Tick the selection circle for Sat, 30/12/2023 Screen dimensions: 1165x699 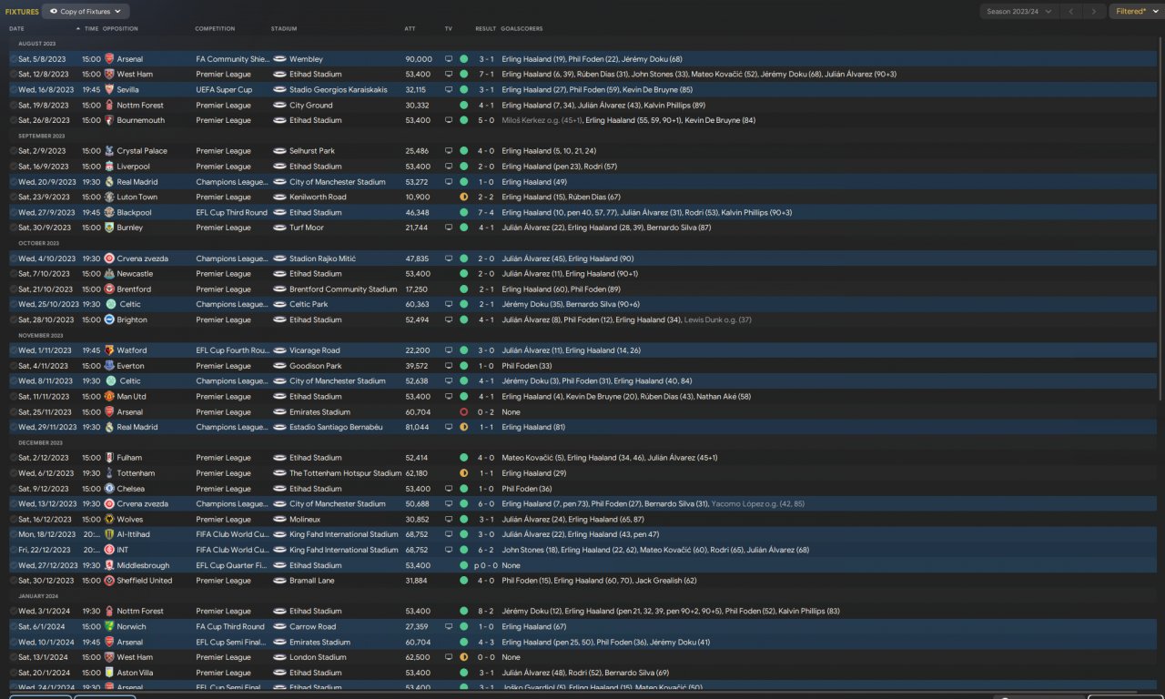(x=13, y=581)
